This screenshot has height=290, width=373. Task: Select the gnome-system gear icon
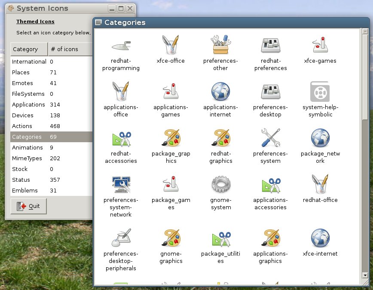220,184
